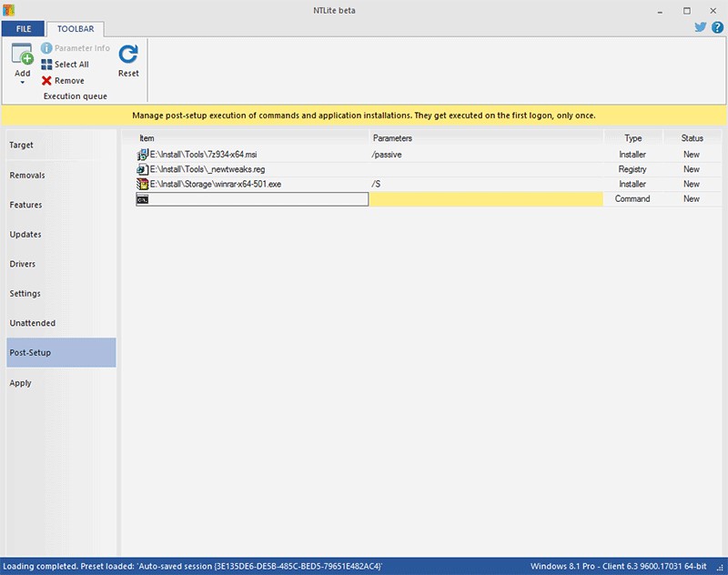Click the Add item icon
The width and height of the screenshot is (728, 575).
pos(22,55)
